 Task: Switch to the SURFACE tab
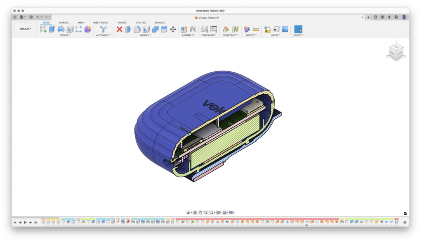coord(63,23)
